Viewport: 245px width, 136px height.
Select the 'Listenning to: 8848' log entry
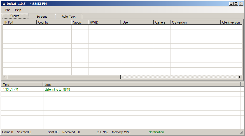pos(57,89)
